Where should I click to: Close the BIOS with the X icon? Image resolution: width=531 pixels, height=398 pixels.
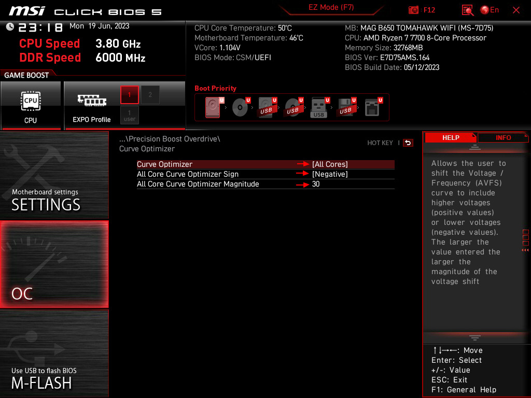tap(516, 10)
